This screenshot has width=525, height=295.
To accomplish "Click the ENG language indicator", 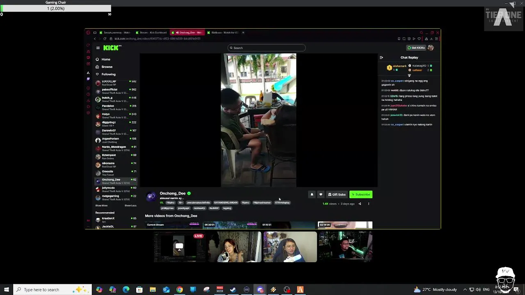I will pyautogui.click(x=486, y=290).
